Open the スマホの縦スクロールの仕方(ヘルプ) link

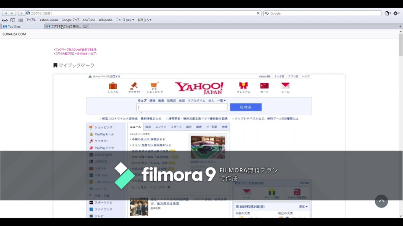point(75,54)
